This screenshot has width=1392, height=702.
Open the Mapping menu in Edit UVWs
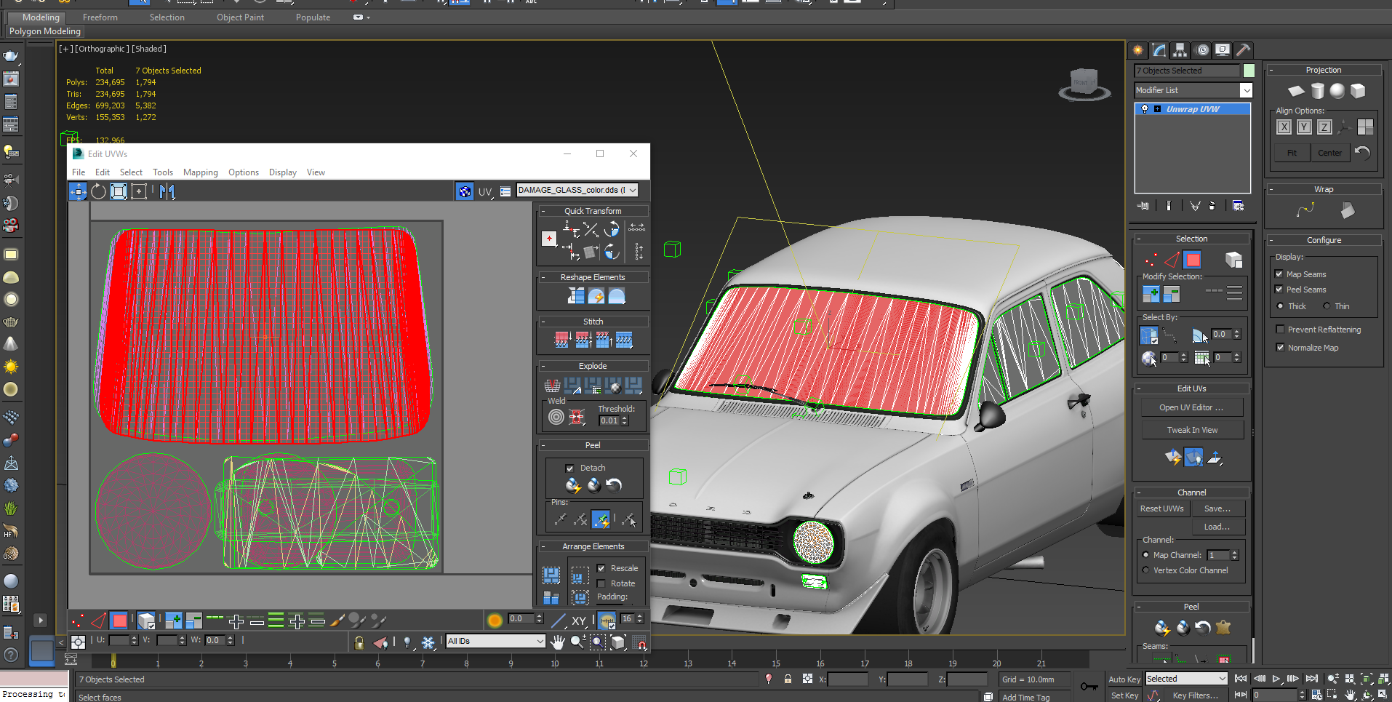pos(201,172)
